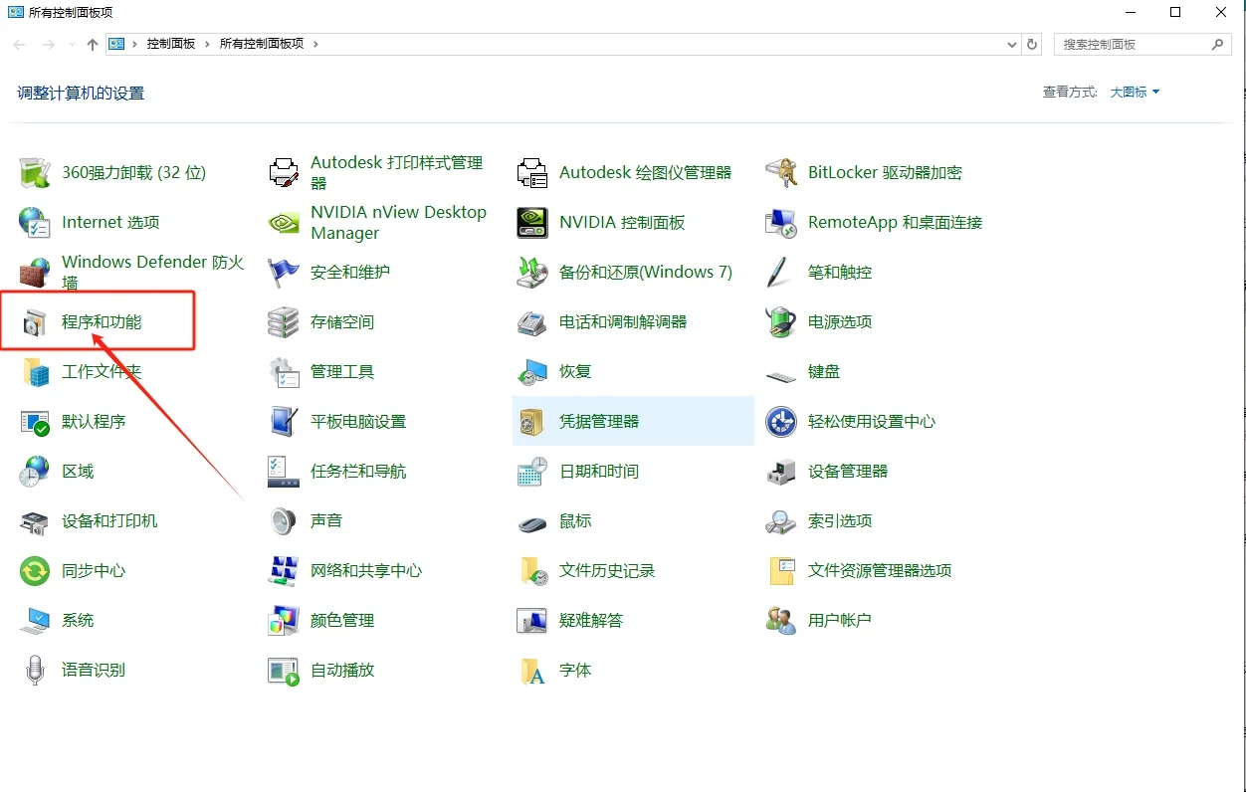Open 颜色管理 icon
Image resolution: width=1246 pixels, height=792 pixels.
click(x=284, y=620)
